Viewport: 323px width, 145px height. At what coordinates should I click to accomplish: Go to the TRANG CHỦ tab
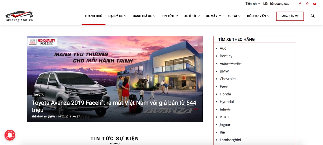click(x=93, y=16)
